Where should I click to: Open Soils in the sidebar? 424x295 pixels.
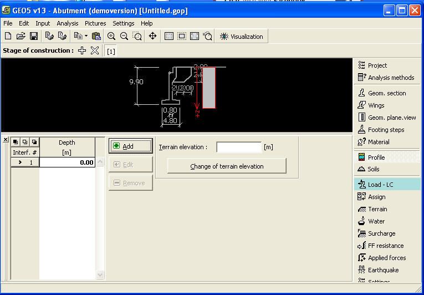tap(387, 169)
